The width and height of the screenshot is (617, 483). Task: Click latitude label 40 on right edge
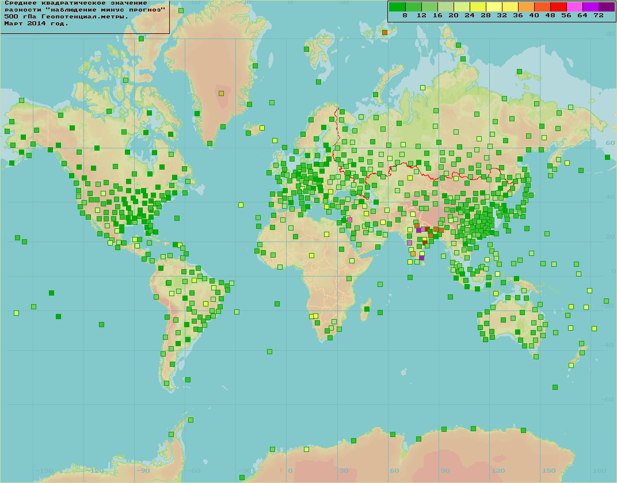[x=610, y=197]
